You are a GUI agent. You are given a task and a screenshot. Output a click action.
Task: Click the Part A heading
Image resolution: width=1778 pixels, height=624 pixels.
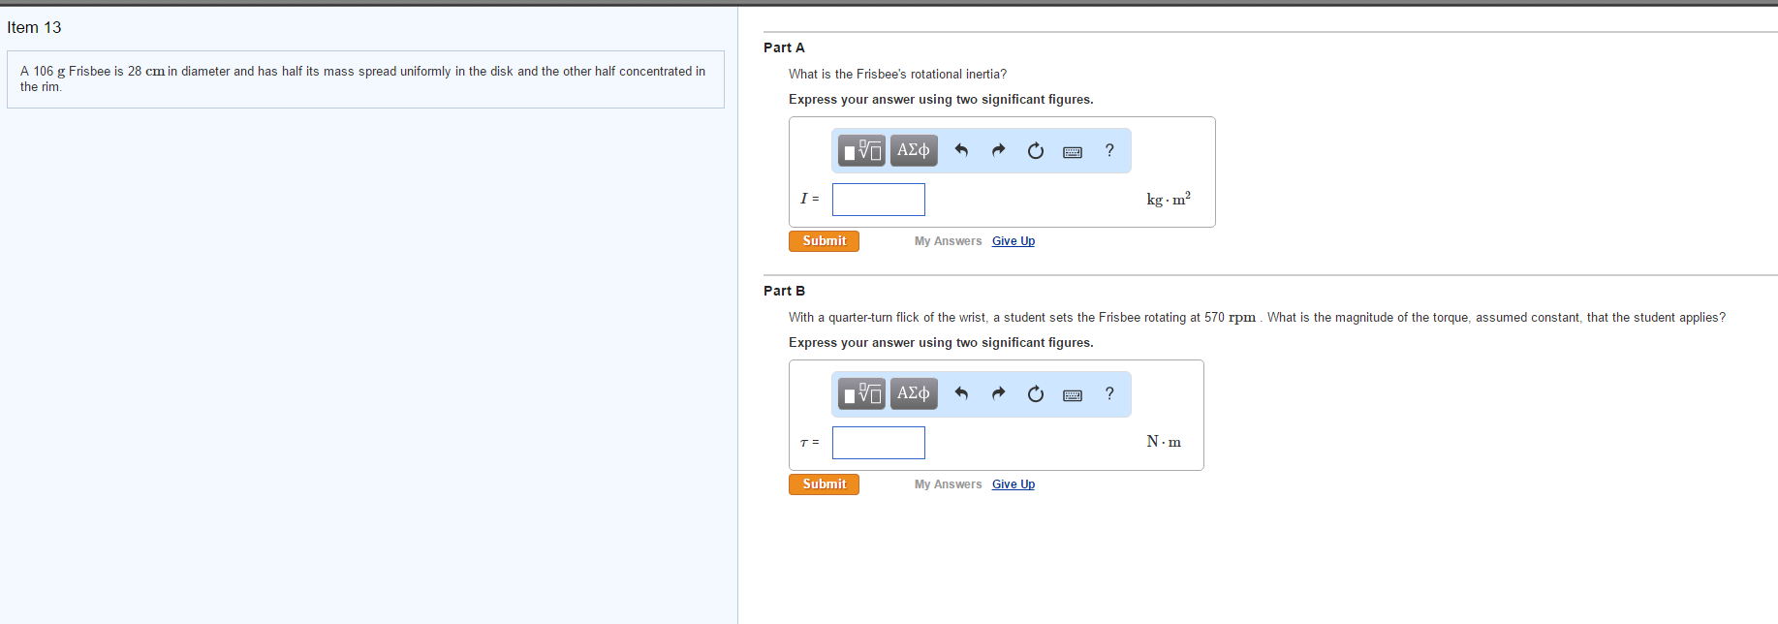(x=784, y=47)
